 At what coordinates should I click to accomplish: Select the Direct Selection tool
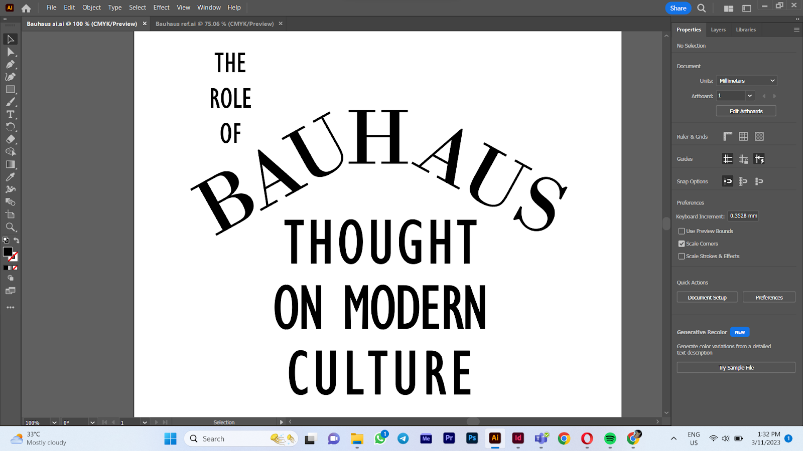11,52
